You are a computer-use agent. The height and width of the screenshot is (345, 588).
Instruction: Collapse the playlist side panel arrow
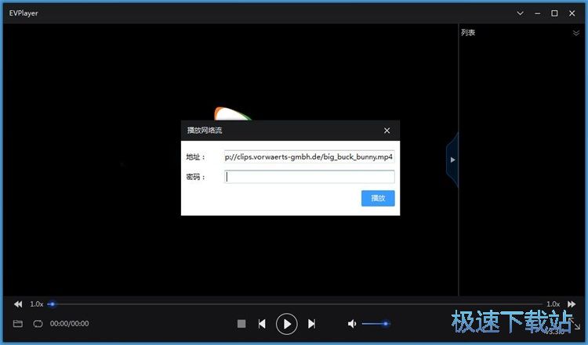452,160
